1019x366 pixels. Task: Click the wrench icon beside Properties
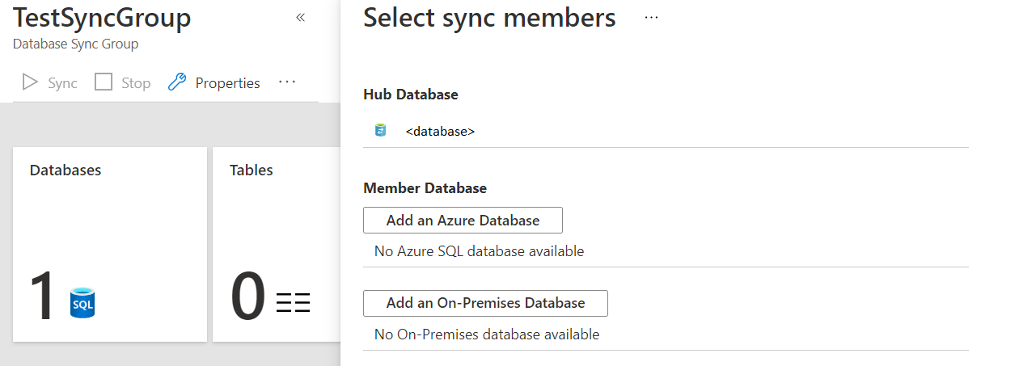pyautogui.click(x=177, y=82)
